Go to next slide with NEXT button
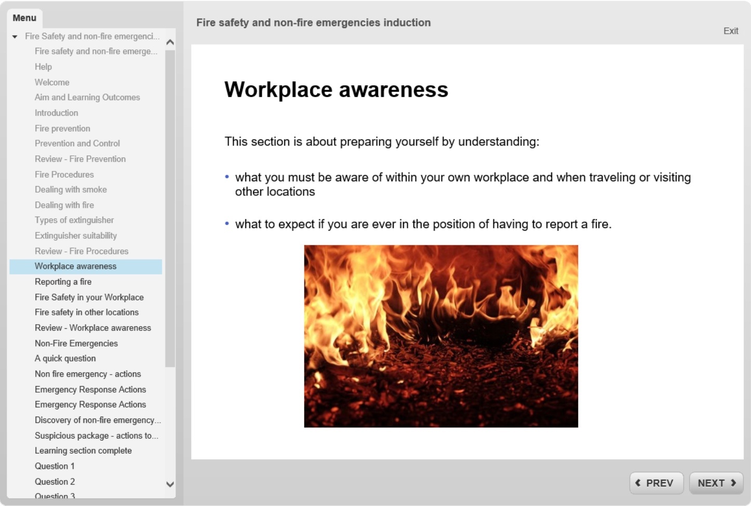751x506 pixels. coord(716,483)
